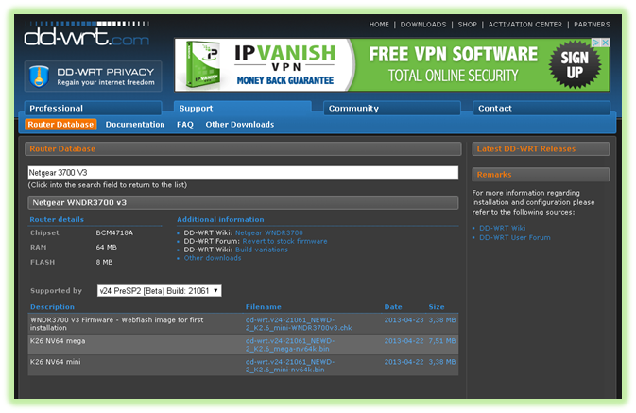Click the FREE VPN SOFTWARE ad text
Image resolution: width=636 pixels, height=413 pixels.
453,55
